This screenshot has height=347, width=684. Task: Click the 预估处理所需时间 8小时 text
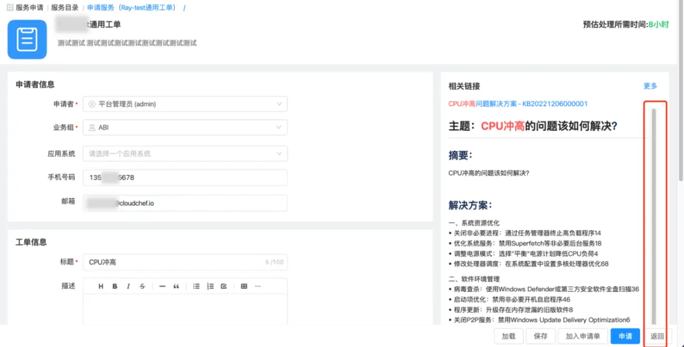[626, 25]
